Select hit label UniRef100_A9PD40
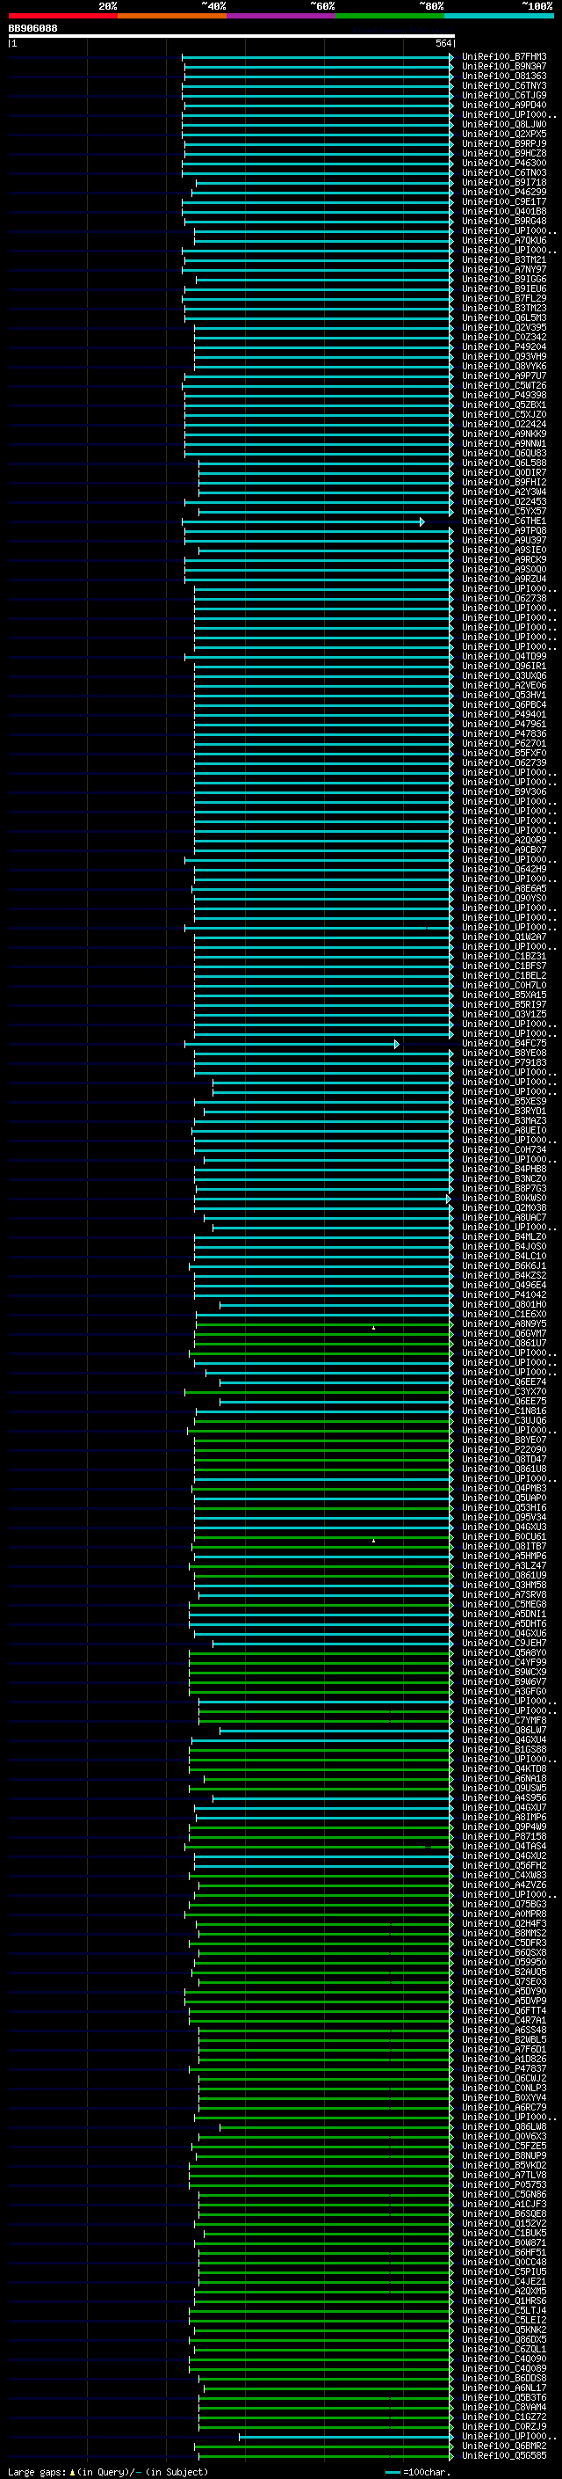This screenshot has width=562, height=2479. [x=503, y=105]
